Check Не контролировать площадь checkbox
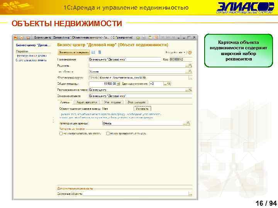 (108, 134)
